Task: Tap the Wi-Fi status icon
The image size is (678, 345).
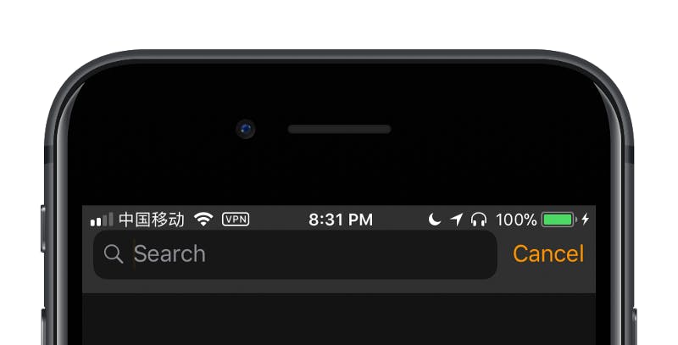Action: (x=203, y=220)
